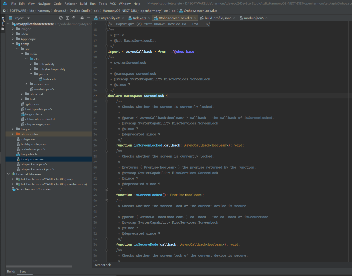Close the @ohos.screenLock.d.ts tab
This screenshot has width=352, height=276.
tap(195, 18)
